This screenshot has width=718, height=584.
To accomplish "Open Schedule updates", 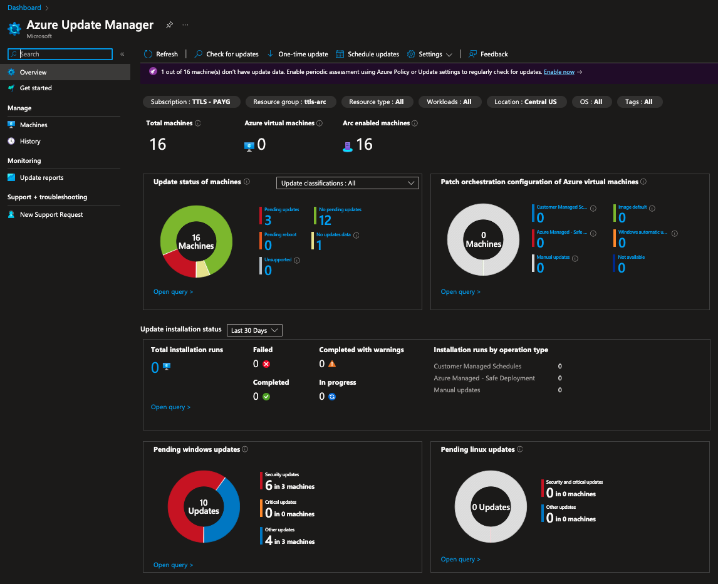I will point(368,54).
